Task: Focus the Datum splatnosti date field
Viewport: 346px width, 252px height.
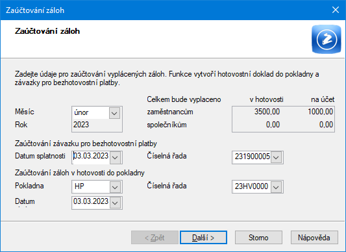Action: [91, 157]
